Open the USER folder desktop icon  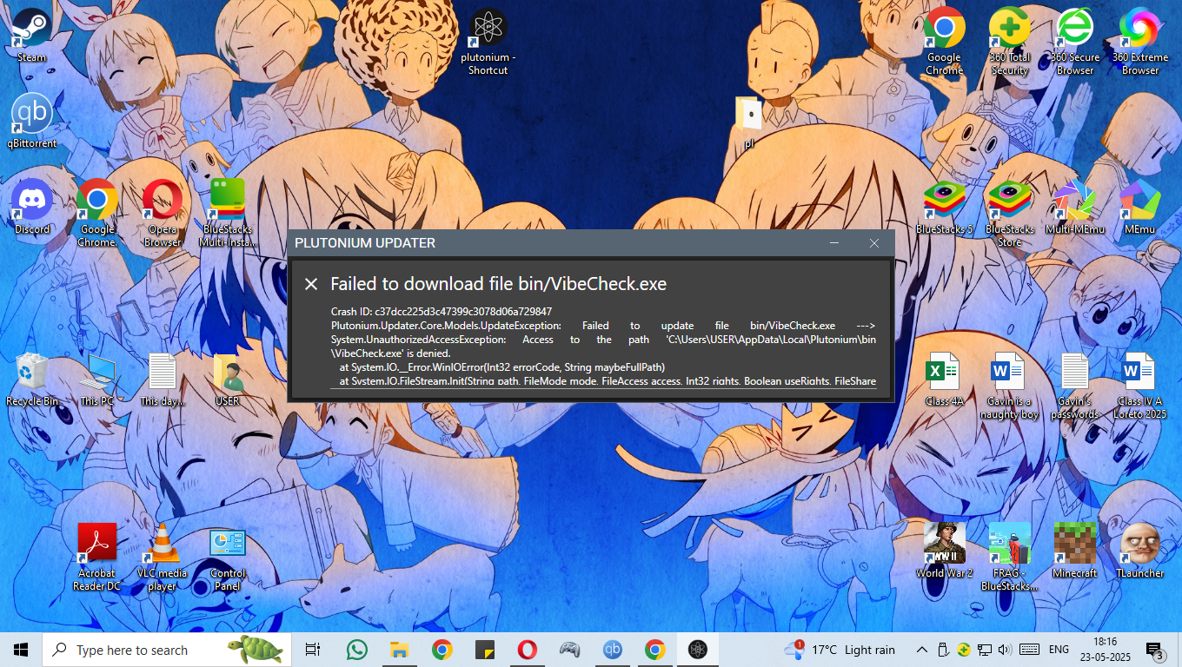tap(228, 380)
